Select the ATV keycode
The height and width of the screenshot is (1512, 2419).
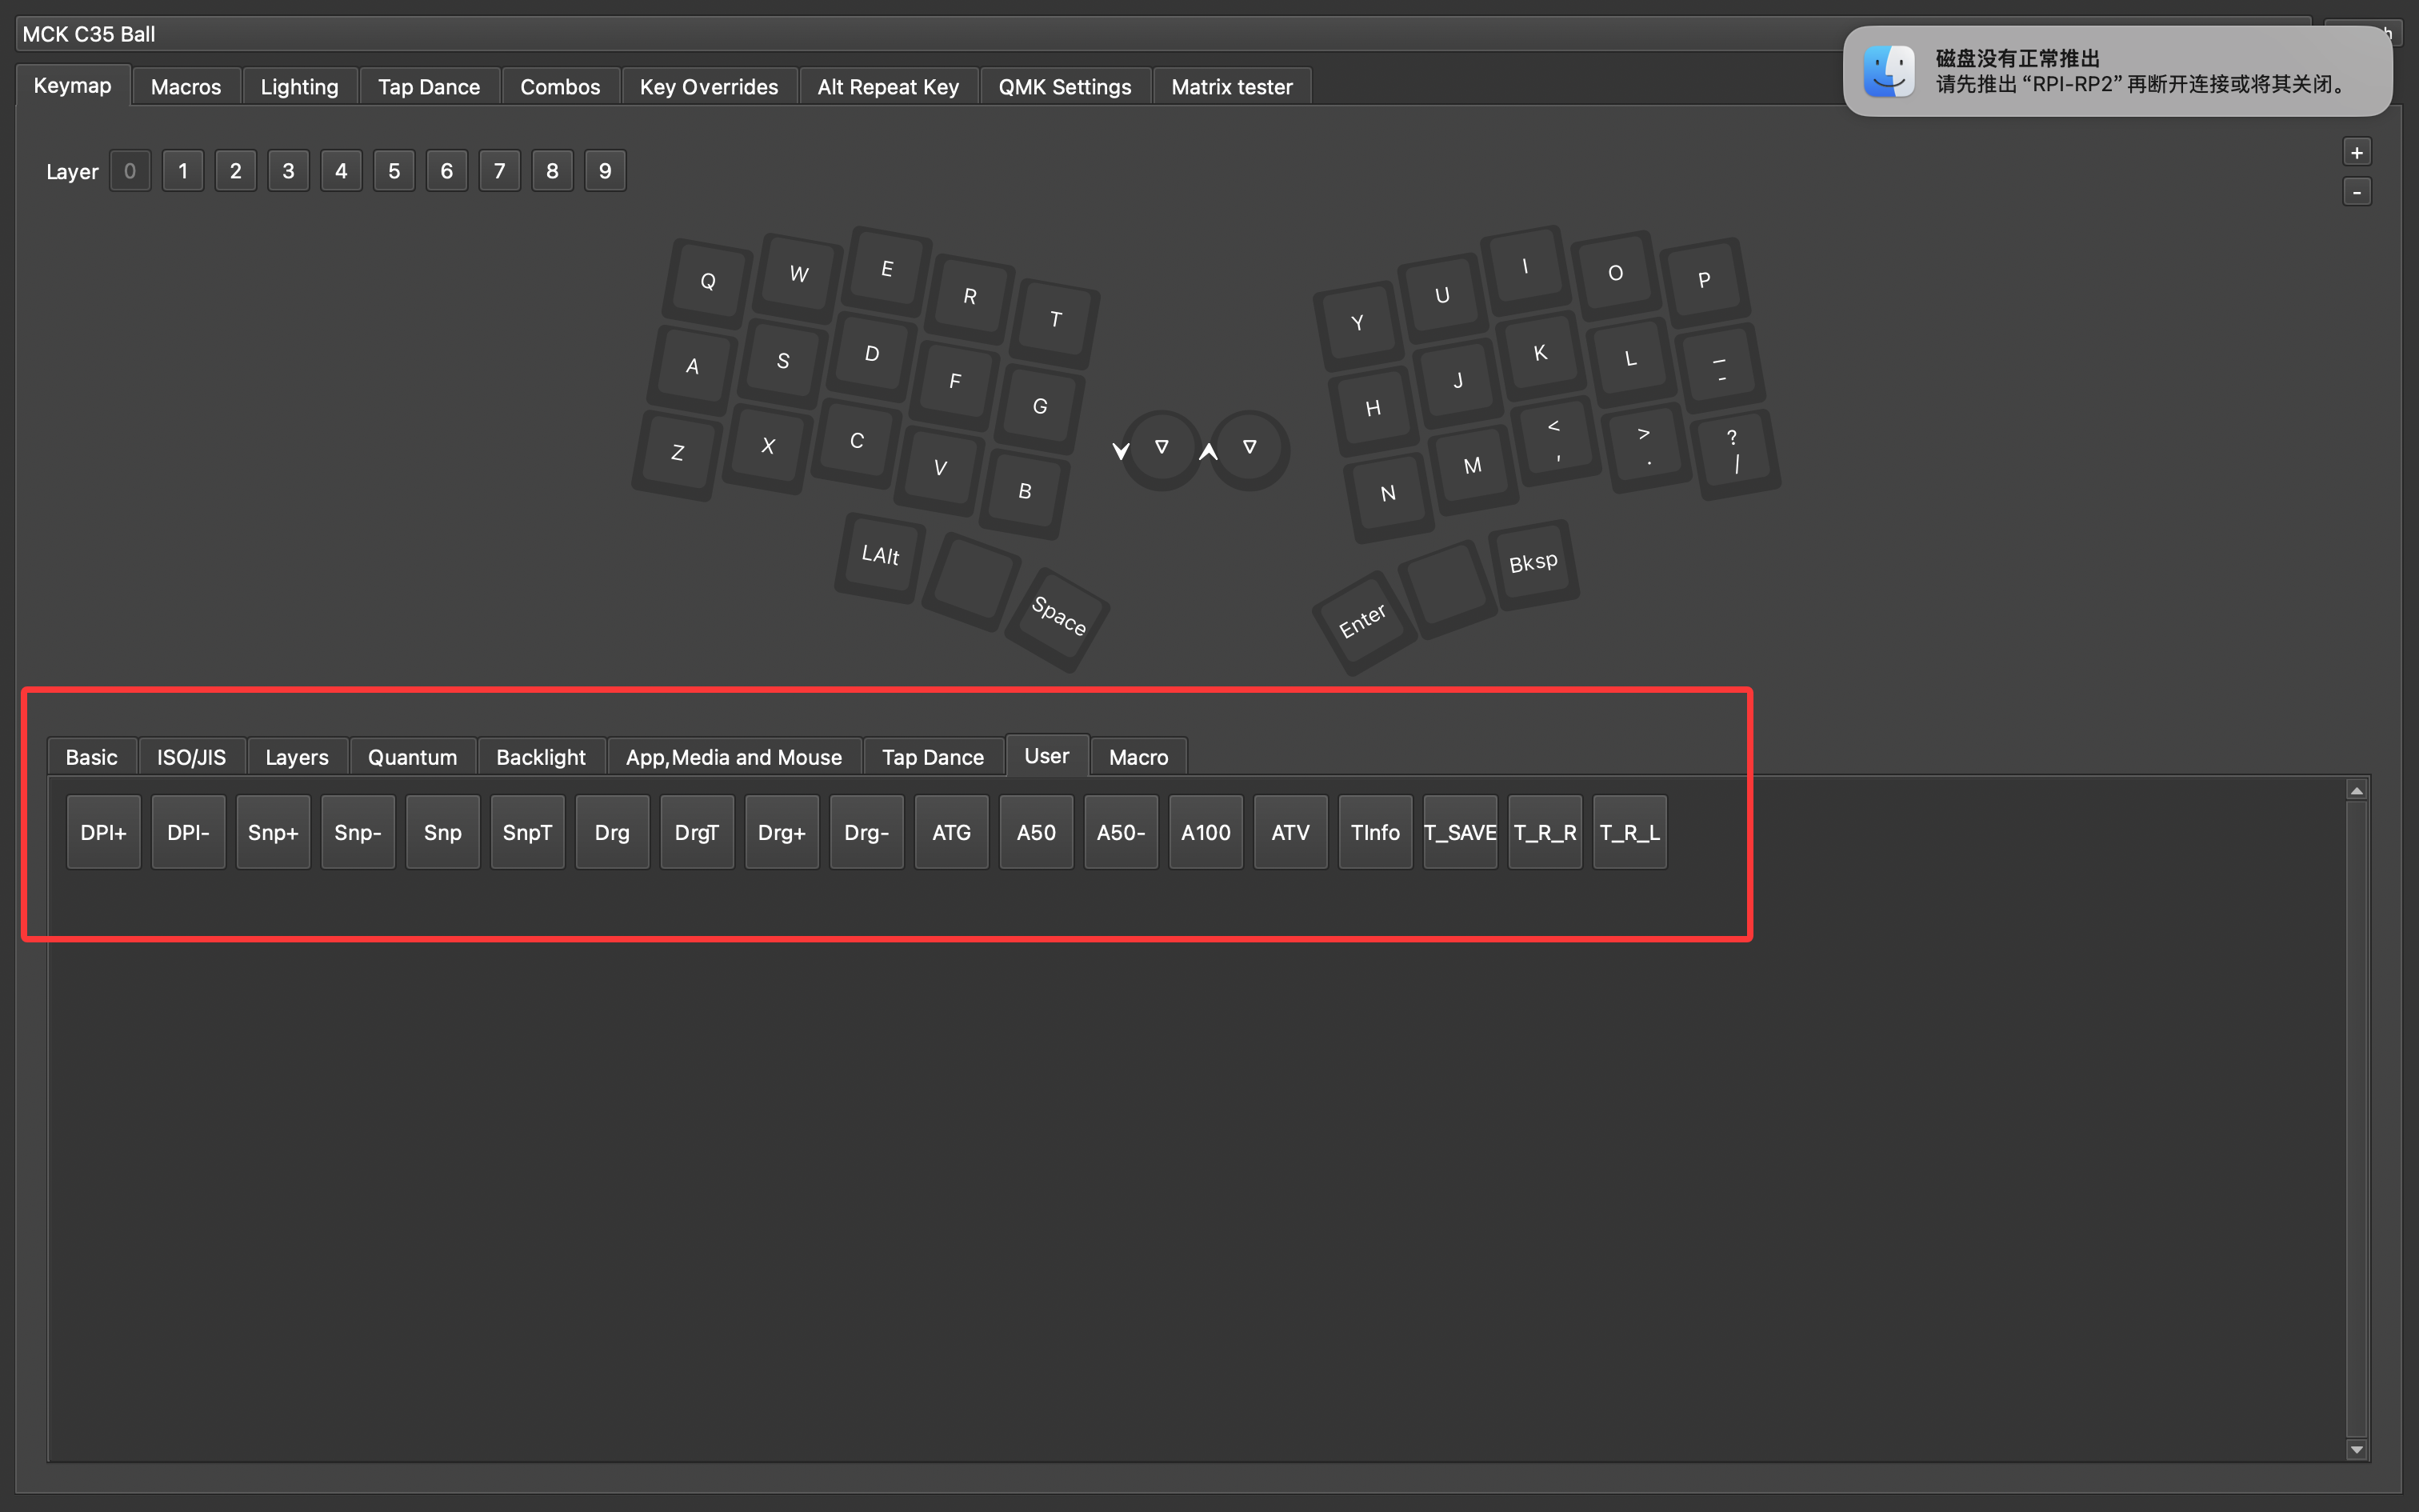1289,831
